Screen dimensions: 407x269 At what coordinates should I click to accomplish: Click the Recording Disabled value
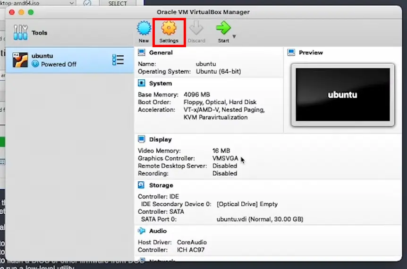(225, 173)
